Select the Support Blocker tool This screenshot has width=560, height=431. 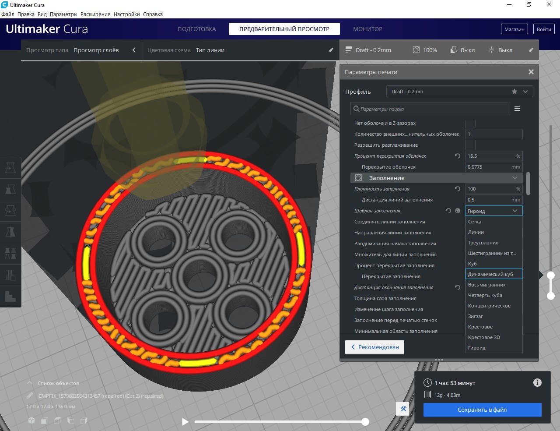click(x=10, y=275)
